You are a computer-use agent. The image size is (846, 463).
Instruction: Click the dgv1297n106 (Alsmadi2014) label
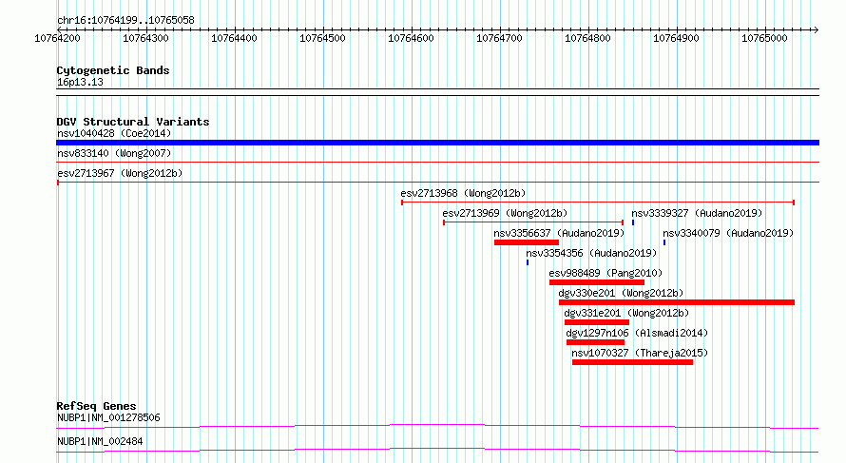coord(637,333)
